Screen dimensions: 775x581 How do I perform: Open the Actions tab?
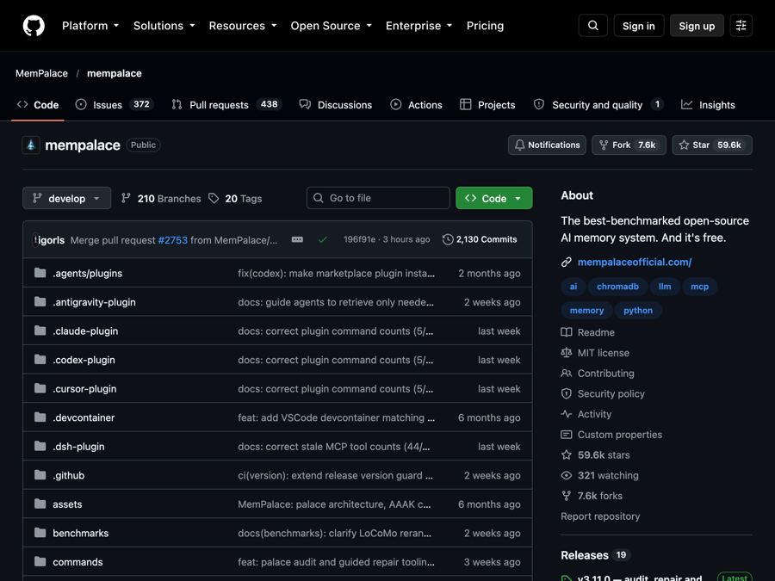tap(416, 105)
